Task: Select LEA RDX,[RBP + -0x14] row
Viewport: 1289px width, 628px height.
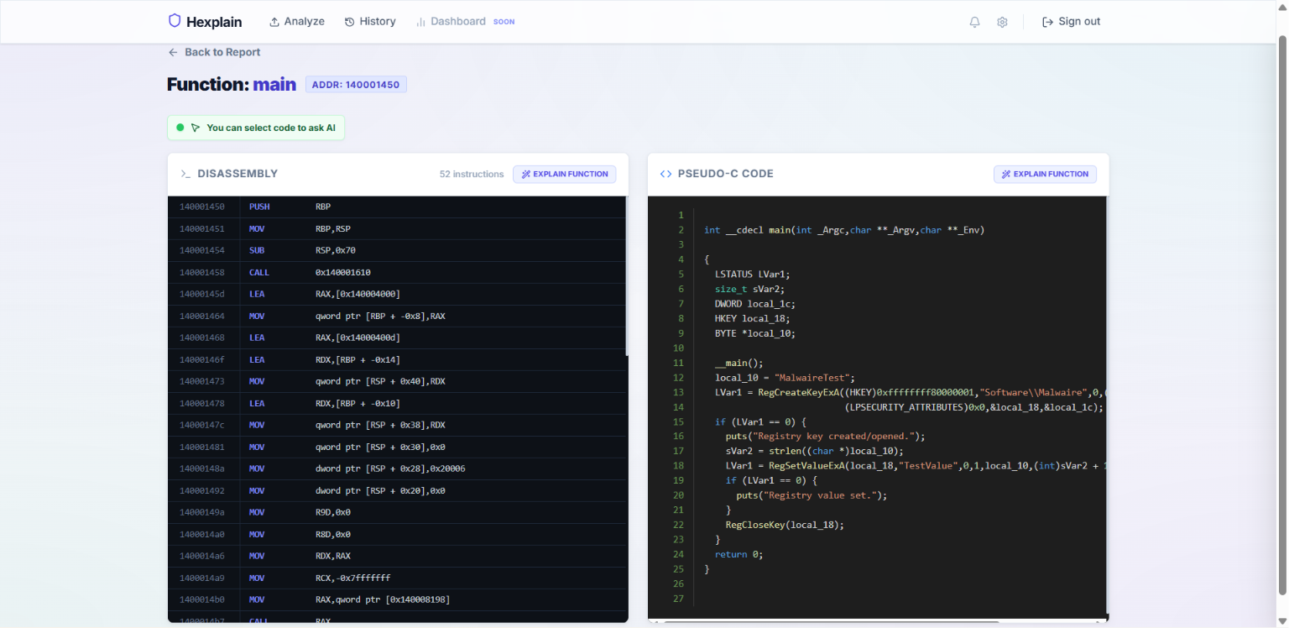Action: point(397,359)
